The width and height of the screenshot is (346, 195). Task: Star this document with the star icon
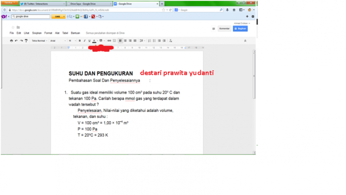(x=13, y=27)
